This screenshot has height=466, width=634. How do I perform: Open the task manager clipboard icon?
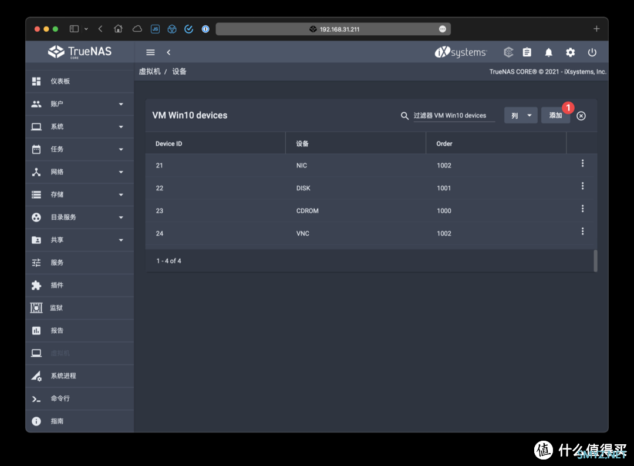tap(527, 52)
